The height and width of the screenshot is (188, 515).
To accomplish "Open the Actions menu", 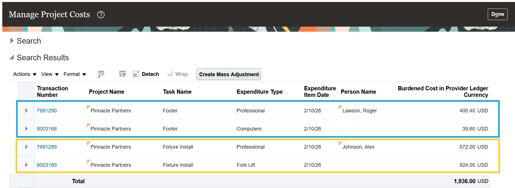I will point(24,74).
